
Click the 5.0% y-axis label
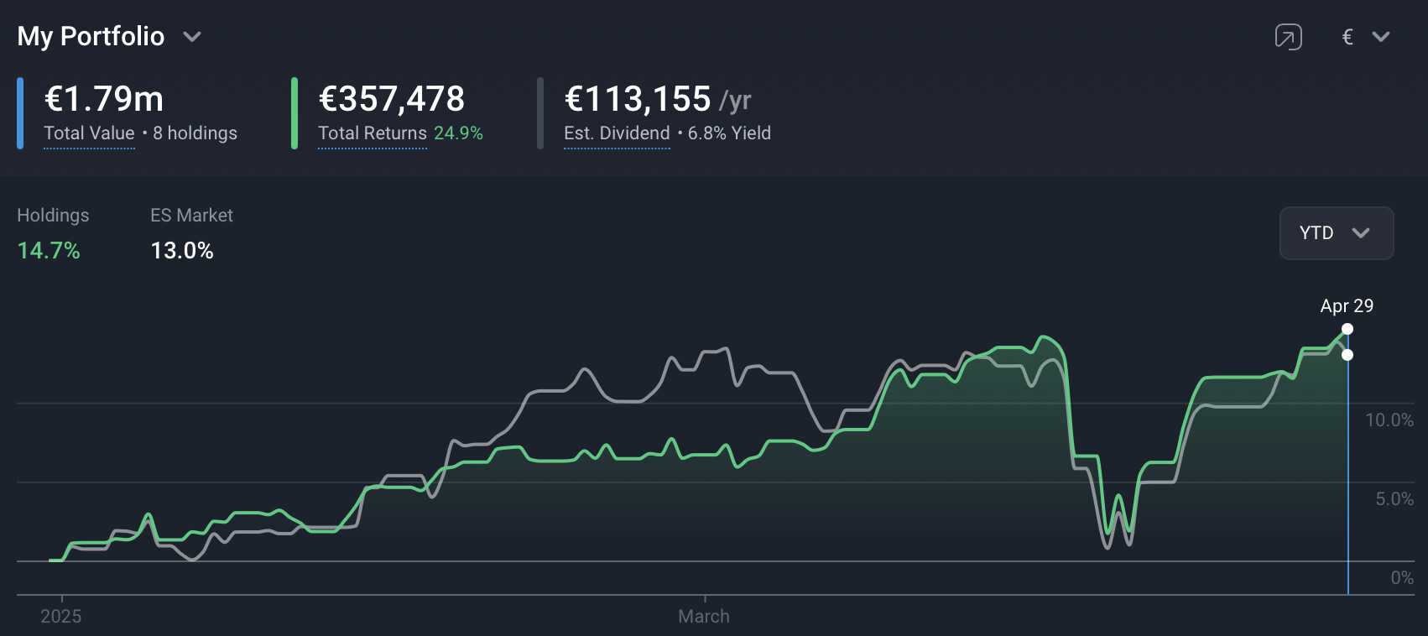pyautogui.click(x=1394, y=499)
